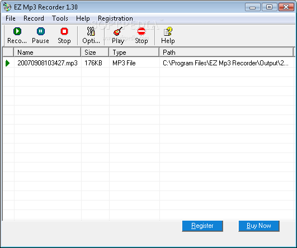Viewport: 297px width, 248px height.
Task: Close the EZ Mp3 Recorder window
Action: (x=286, y=7)
